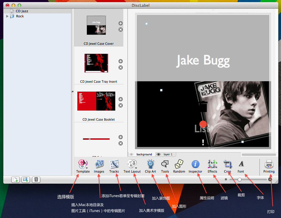Open the Text Layout dropdown arrow
Screen dimensions: 281x218
tap(136, 168)
